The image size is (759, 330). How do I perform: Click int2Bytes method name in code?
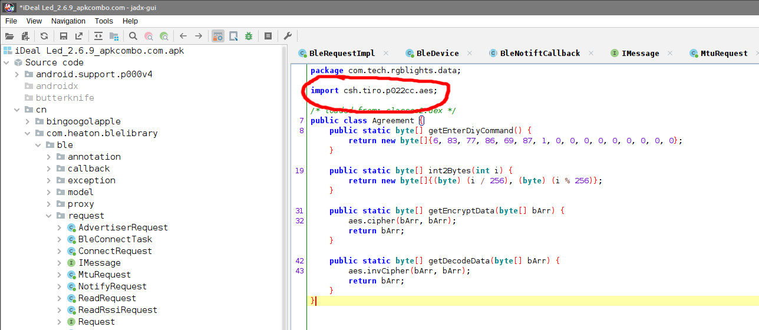(x=450, y=170)
